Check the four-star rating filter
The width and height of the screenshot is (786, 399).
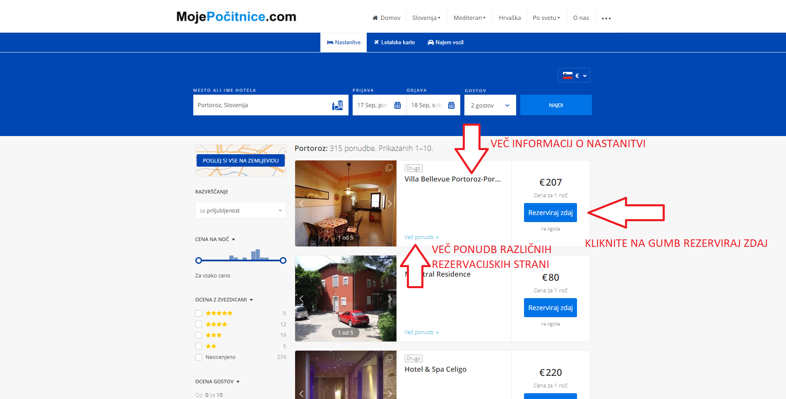coord(199,325)
